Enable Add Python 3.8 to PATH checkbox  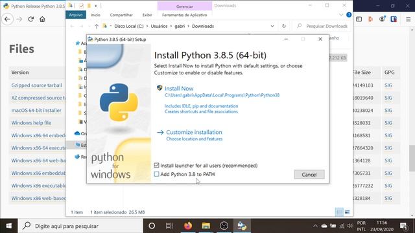tap(156, 174)
